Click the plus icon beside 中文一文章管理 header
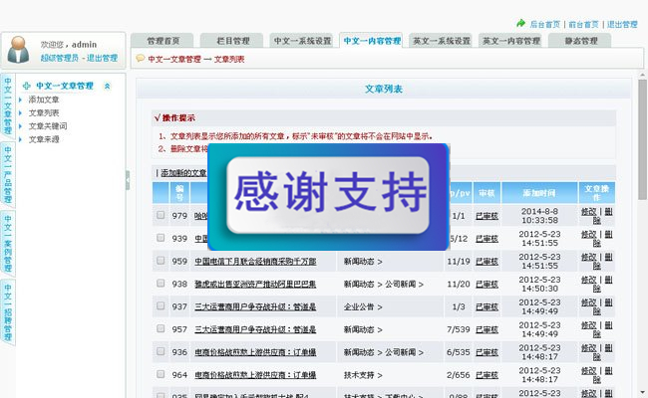The image size is (648, 398). (27, 86)
